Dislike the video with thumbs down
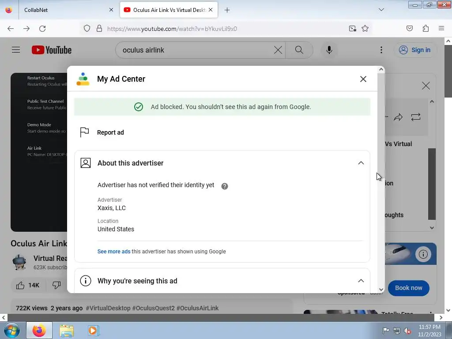This screenshot has height=339, width=452. point(56,285)
